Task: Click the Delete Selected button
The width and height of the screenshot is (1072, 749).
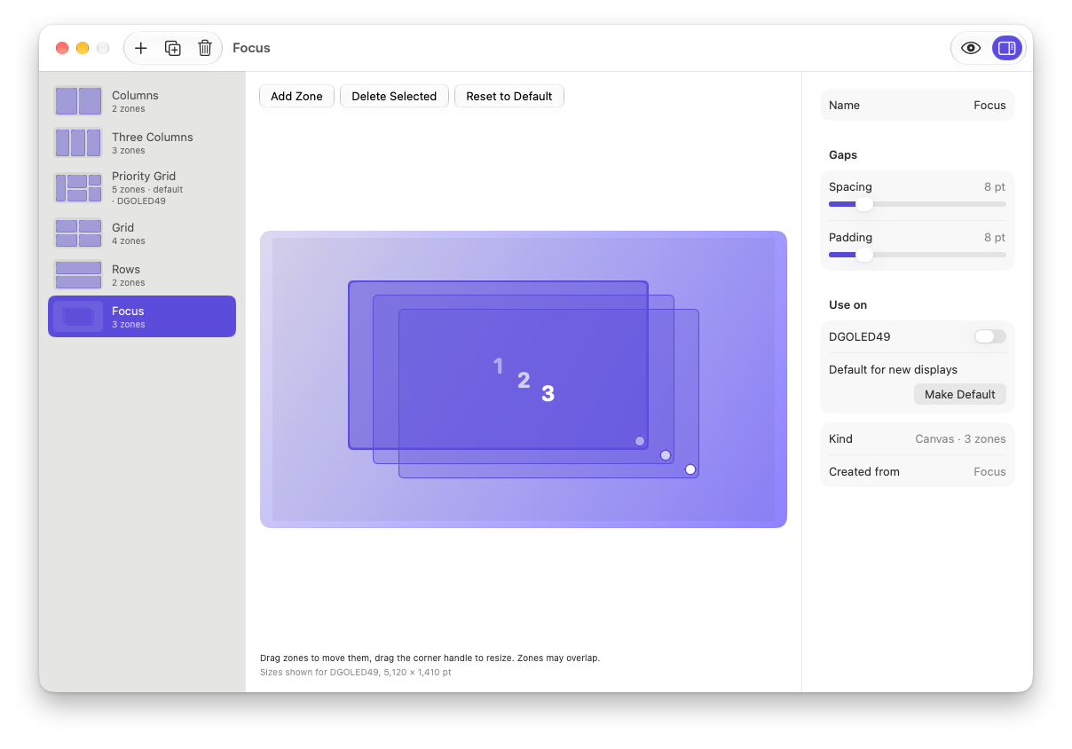Action: click(394, 96)
